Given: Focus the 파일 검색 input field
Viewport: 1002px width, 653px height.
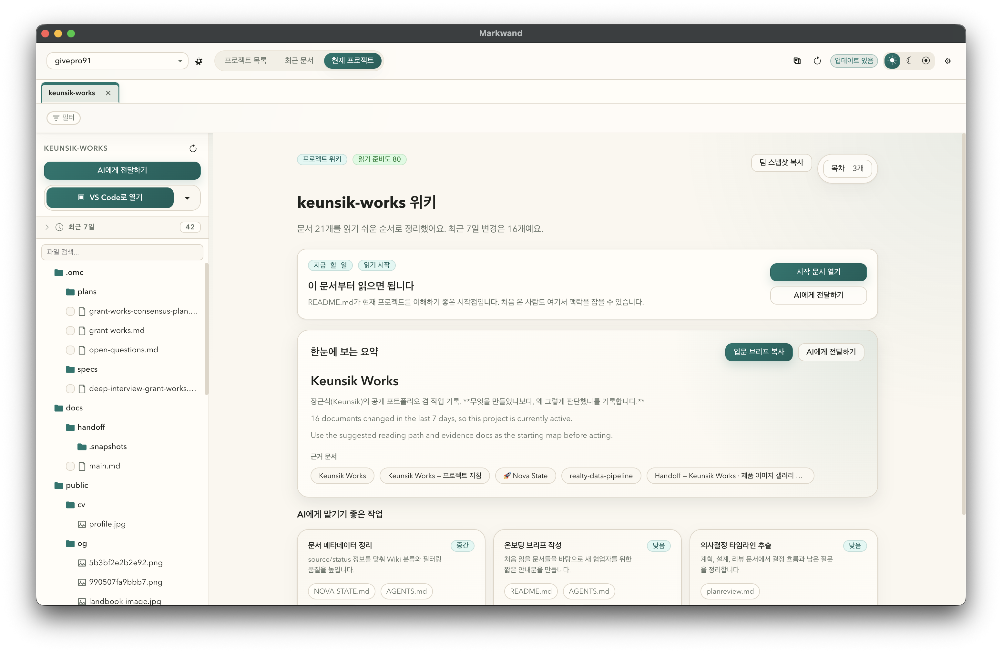Looking at the screenshot, I should (122, 252).
